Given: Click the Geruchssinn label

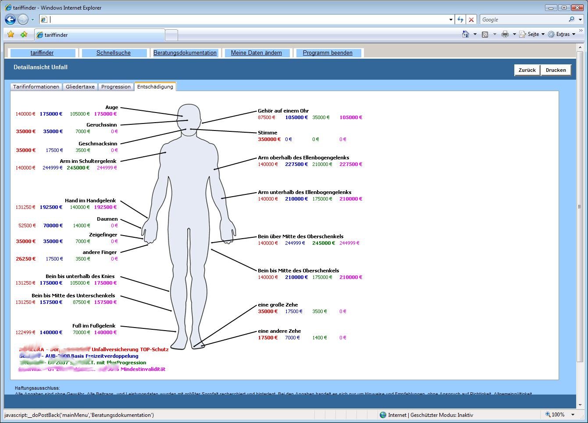Looking at the screenshot, I should tap(102, 125).
